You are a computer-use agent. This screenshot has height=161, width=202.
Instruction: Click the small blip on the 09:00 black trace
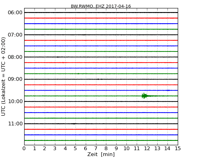coord(98,79)
